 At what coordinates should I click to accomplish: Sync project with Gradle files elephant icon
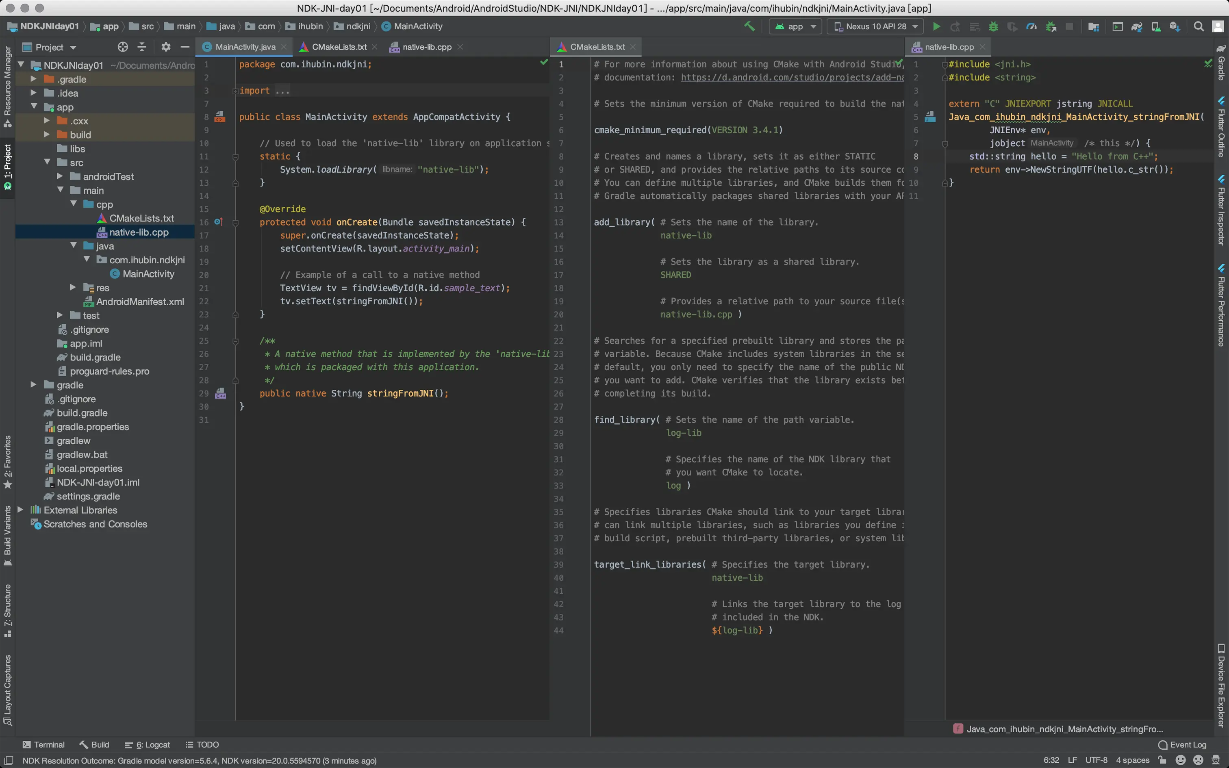coord(1137,26)
